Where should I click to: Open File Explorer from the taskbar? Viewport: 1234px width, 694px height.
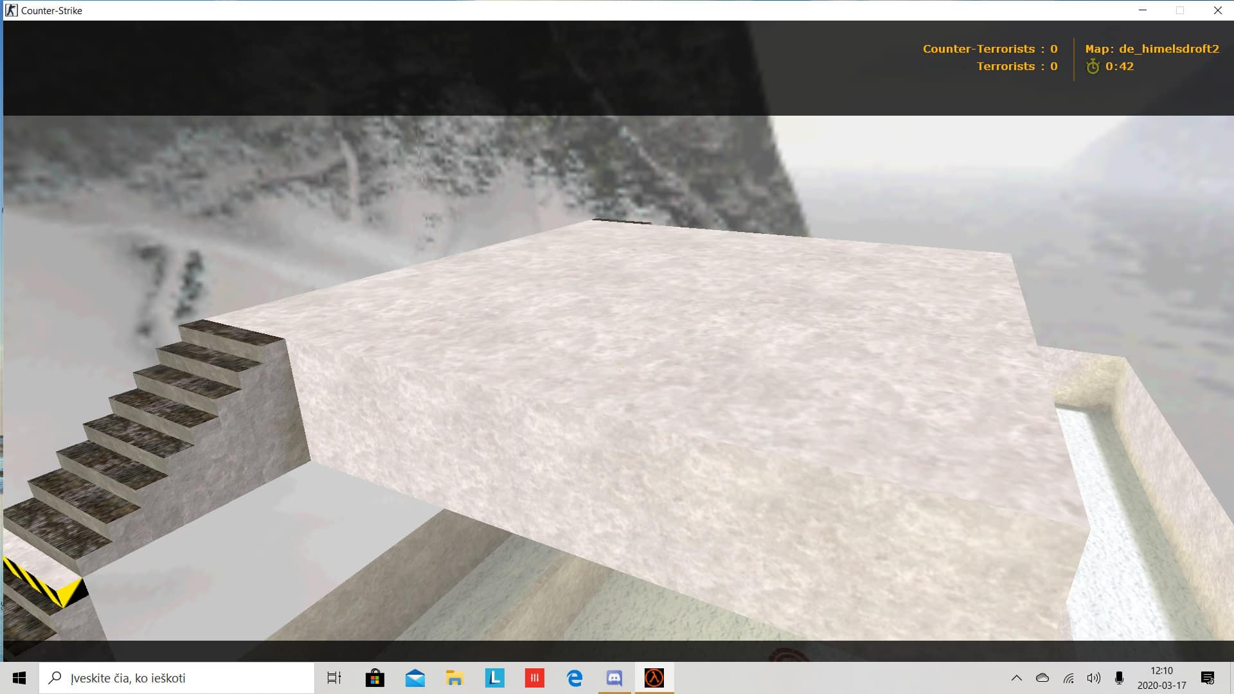(454, 678)
